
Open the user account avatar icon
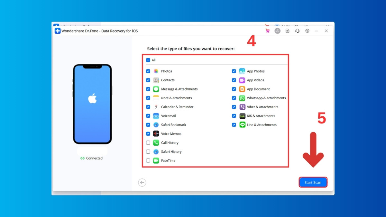tap(278, 31)
